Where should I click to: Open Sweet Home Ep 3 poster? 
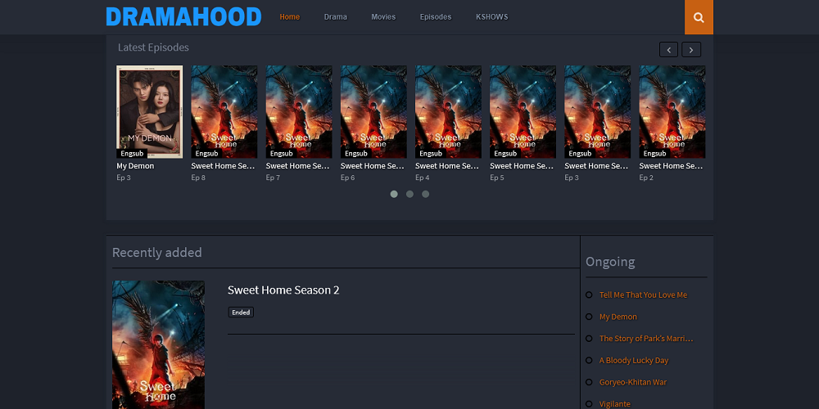click(x=598, y=111)
